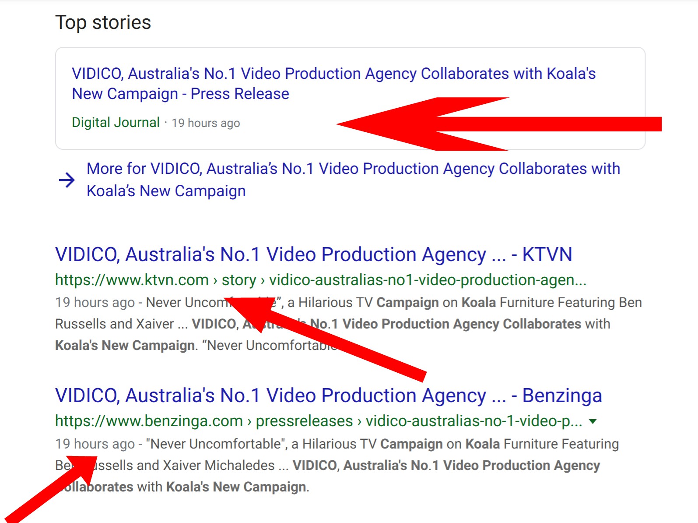Click the benzinga.com pressreleases URL breadcrumb
The width and height of the screenshot is (698, 523).
pos(319,421)
